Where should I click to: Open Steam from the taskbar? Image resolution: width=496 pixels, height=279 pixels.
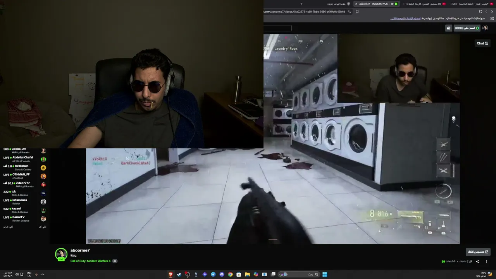point(179,274)
